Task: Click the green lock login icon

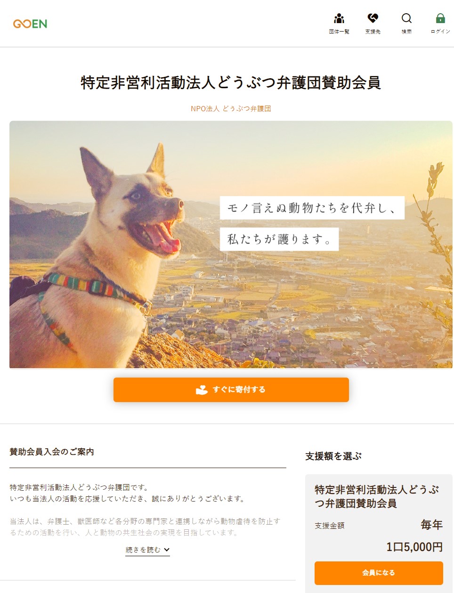Action: click(440, 18)
